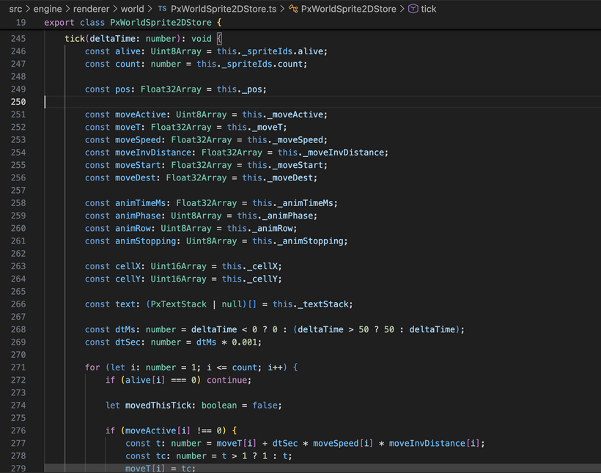This screenshot has width=601, height=473.
Task: Select the world folder breadcrumb
Action: [133, 9]
